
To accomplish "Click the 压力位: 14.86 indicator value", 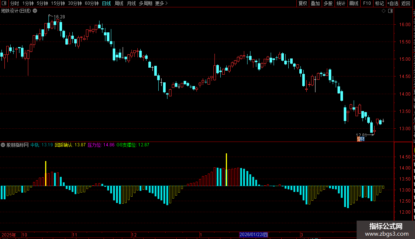I will [101, 145].
